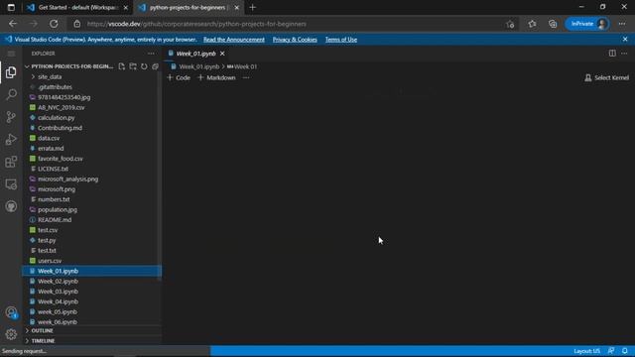
Task: Click Layout: US in status bar
Action: coord(586,351)
